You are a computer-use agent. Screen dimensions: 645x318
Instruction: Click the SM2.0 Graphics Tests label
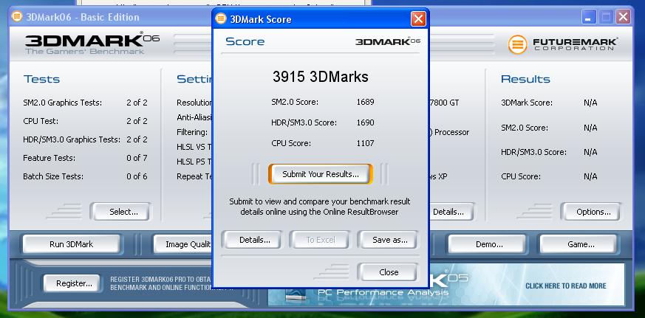[x=63, y=103]
